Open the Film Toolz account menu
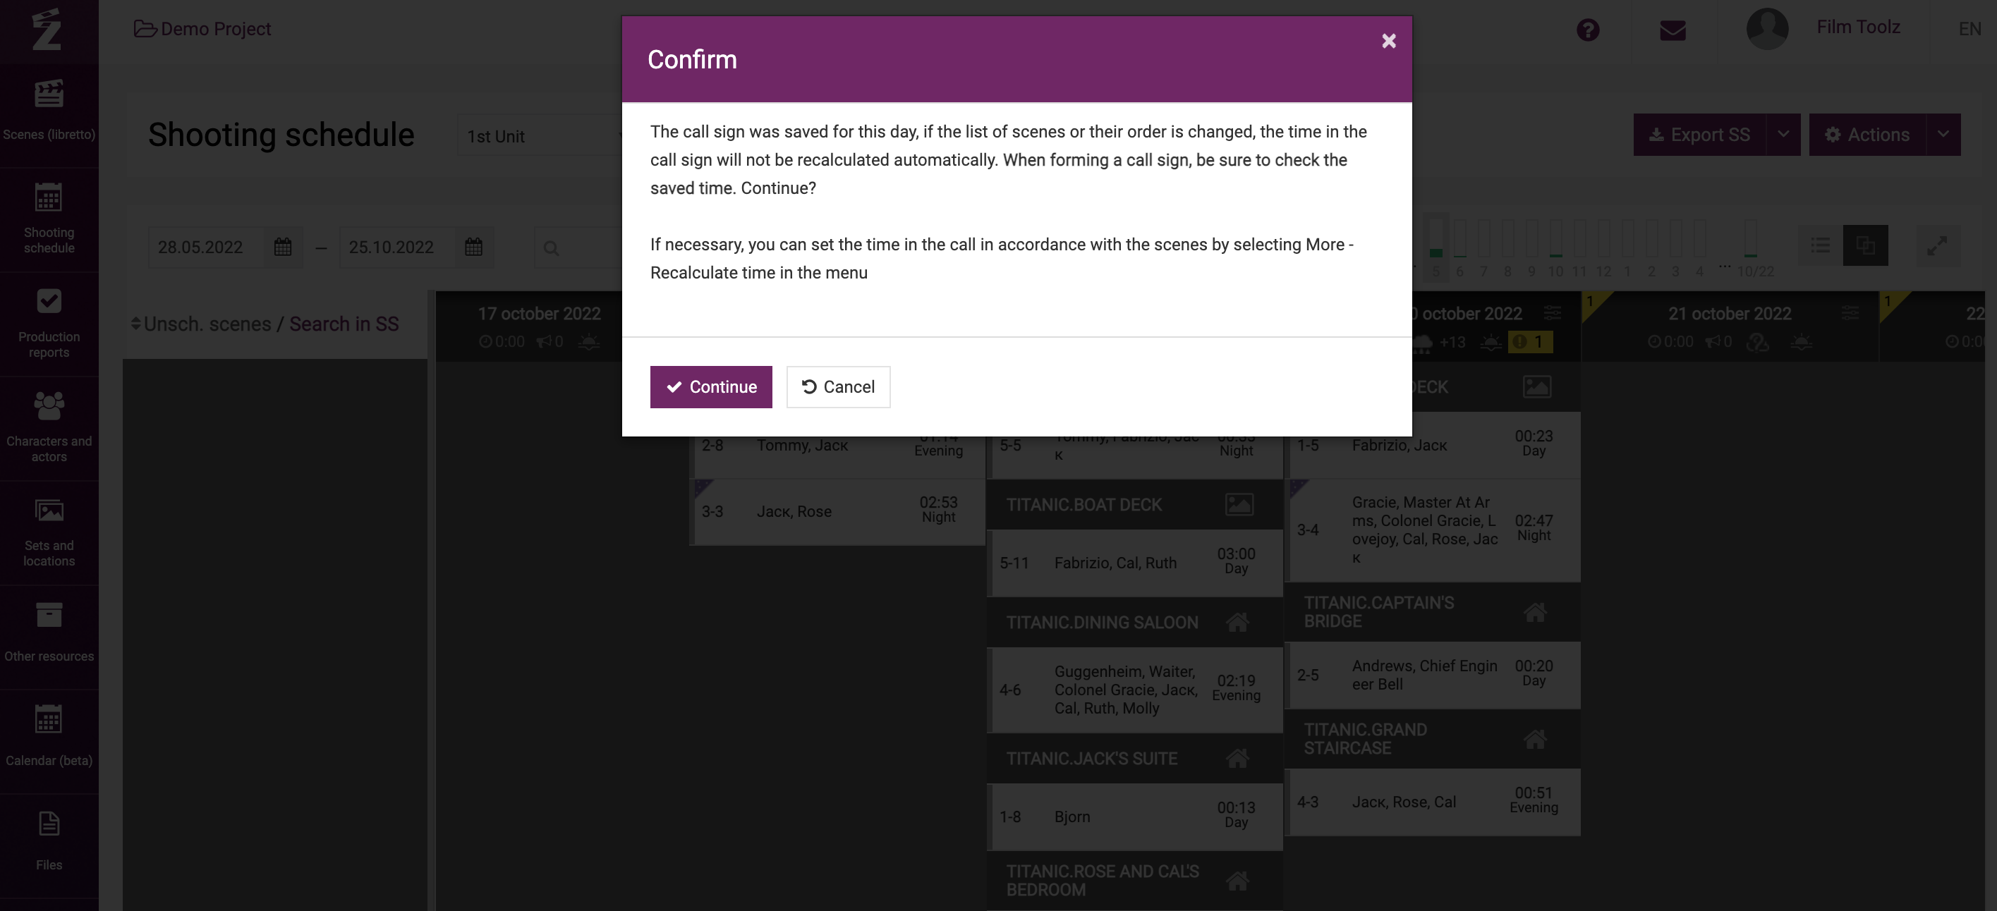 [1857, 27]
